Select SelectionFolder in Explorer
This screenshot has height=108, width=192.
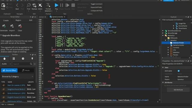[178, 43]
